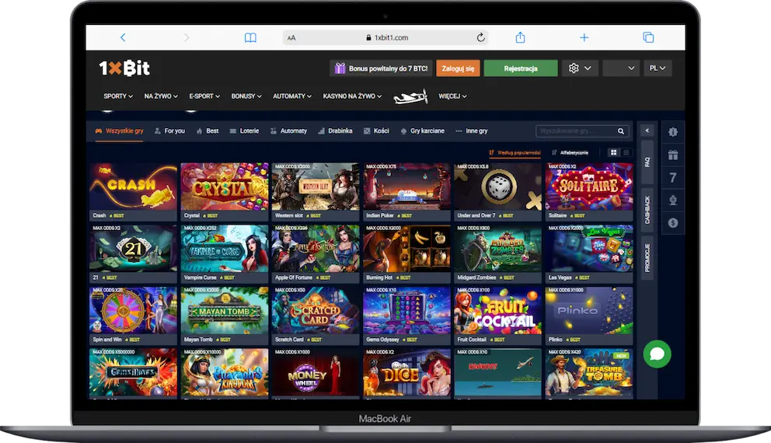
Task: Expand the SPORTY menu
Action: [118, 96]
